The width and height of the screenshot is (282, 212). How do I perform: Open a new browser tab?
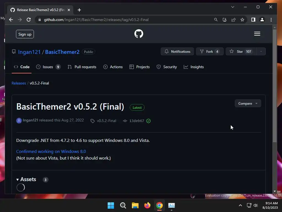79,10
